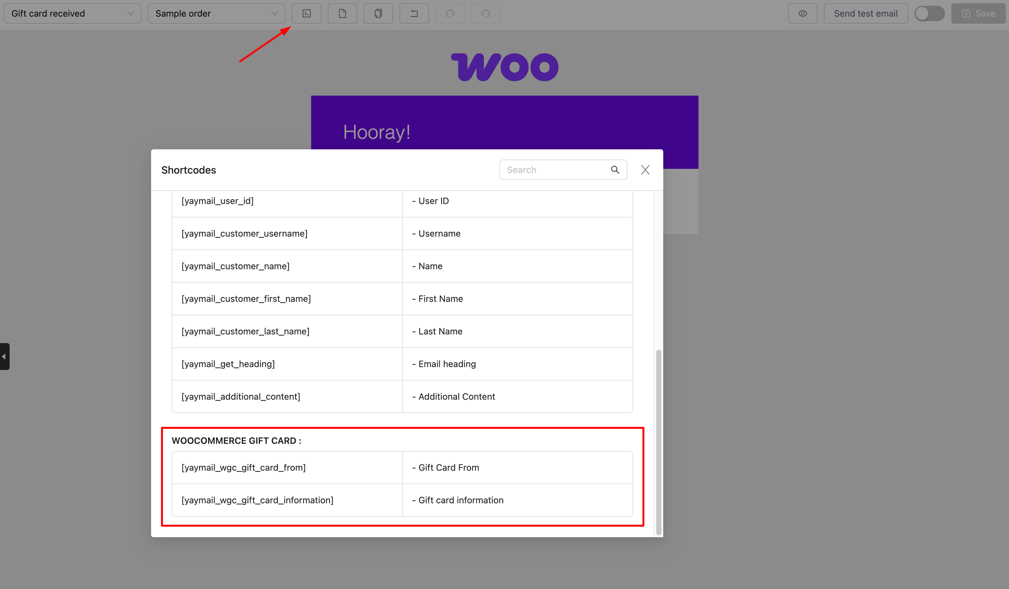Click the magnifier icon in the Shortcodes search
Viewport: 1009px width, 589px height.
coord(615,170)
